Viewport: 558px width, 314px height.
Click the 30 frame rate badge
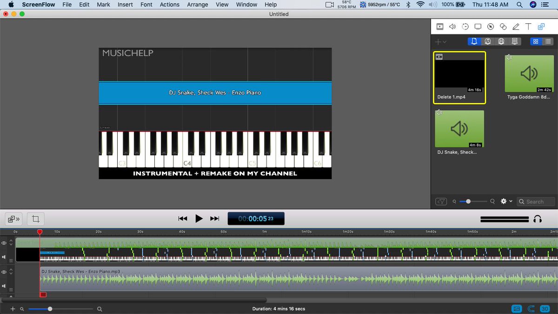pyautogui.click(x=545, y=308)
